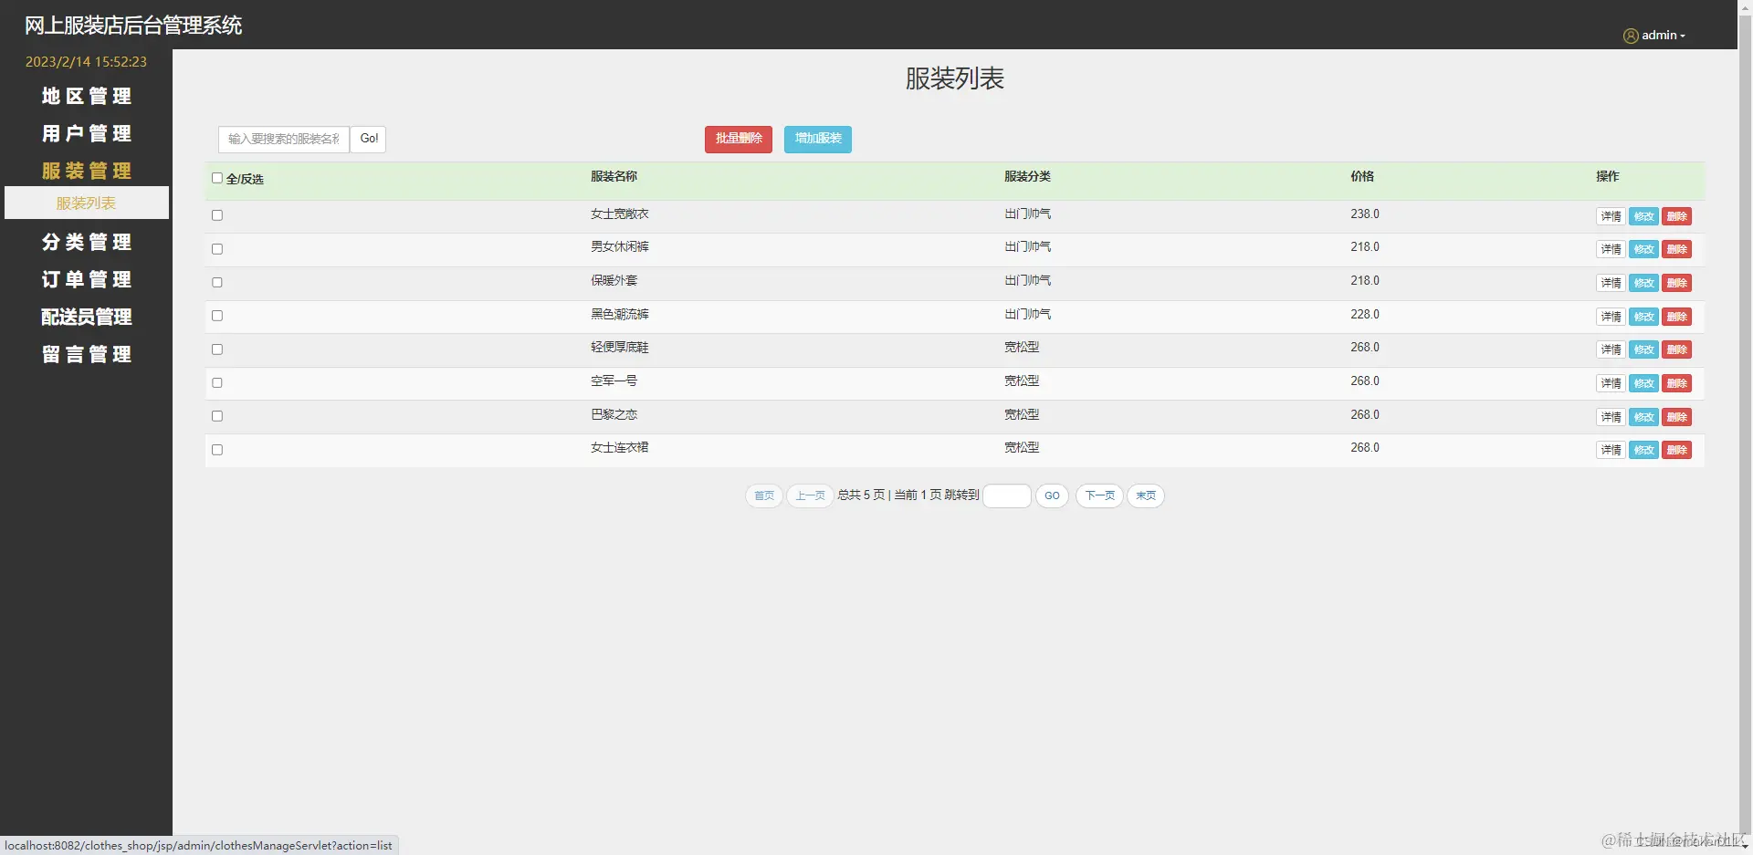
Task: Expand 分类管理 sidebar menu
Action: click(x=87, y=242)
